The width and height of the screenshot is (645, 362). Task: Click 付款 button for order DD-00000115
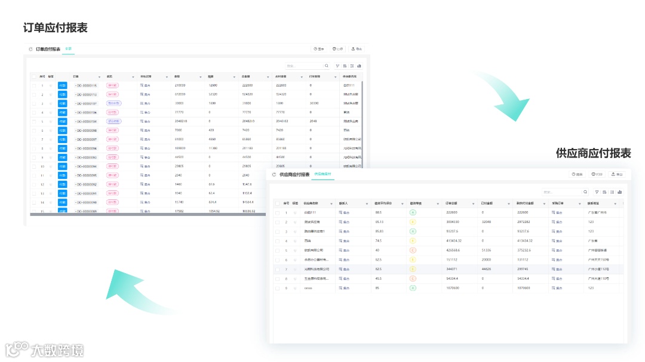coord(62,85)
